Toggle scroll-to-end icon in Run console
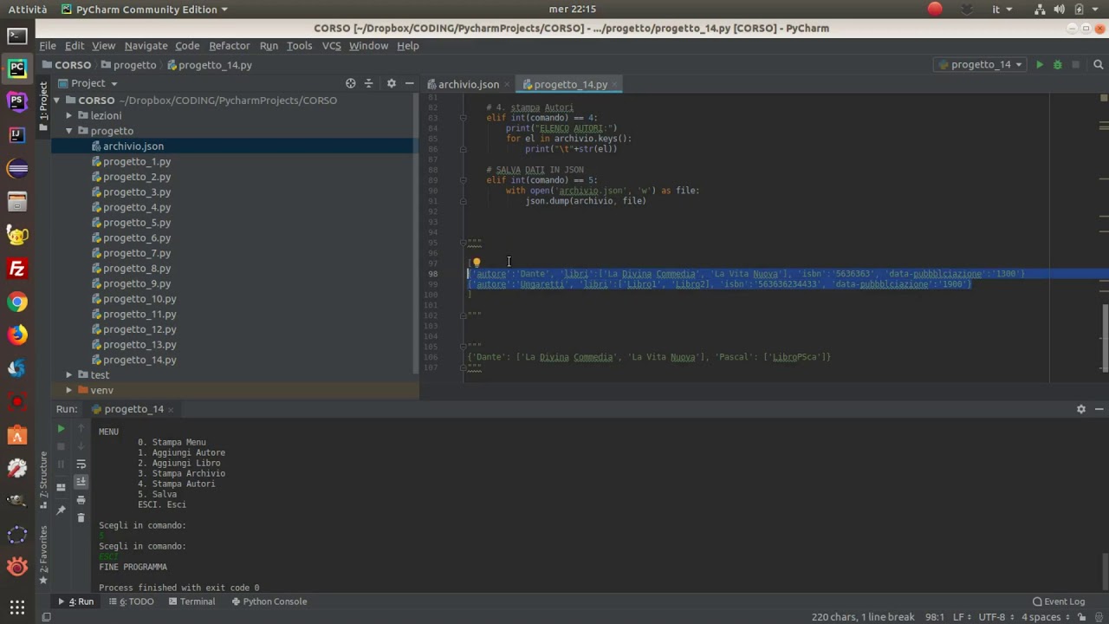This screenshot has width=1109, height=624. click(x=81, y=482)
